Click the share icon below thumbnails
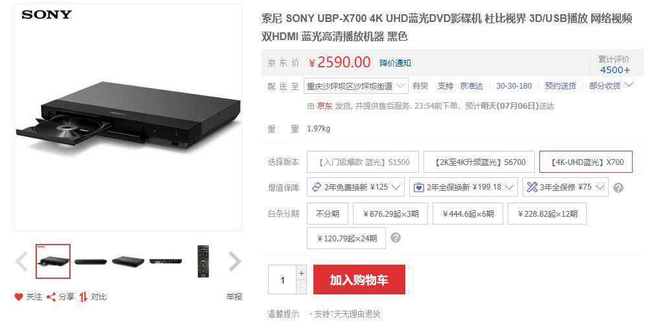The image size is (654, 330). 51,297
